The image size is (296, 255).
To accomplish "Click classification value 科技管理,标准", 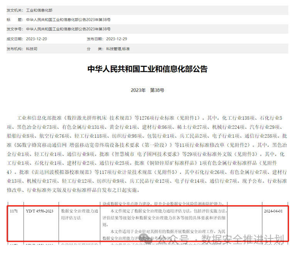I will (x=118, y=49).
